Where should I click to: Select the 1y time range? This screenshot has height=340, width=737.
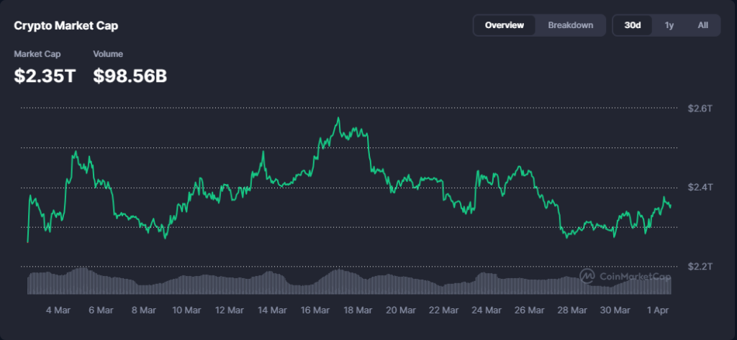click(x=669, y=25)
